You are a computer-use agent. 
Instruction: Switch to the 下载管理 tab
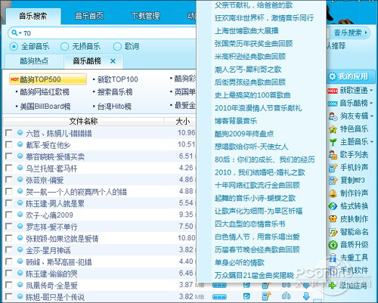[x=145, y=16]
